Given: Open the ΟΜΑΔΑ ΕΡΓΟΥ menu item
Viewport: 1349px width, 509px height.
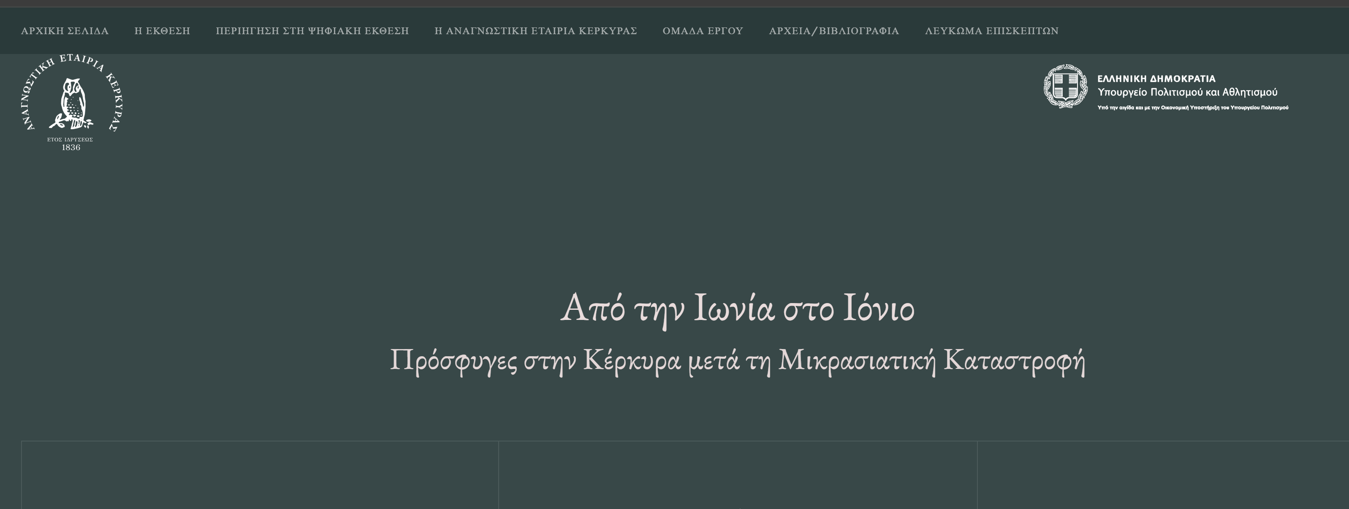Looking at the screenshot, I should 703,31.
